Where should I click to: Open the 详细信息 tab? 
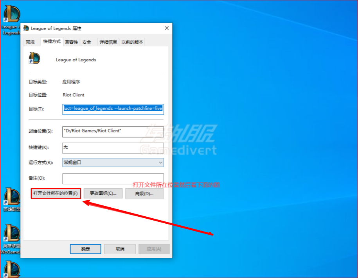tap(108, 42)
